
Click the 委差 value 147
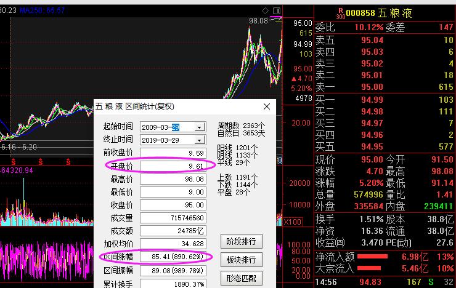446,27
